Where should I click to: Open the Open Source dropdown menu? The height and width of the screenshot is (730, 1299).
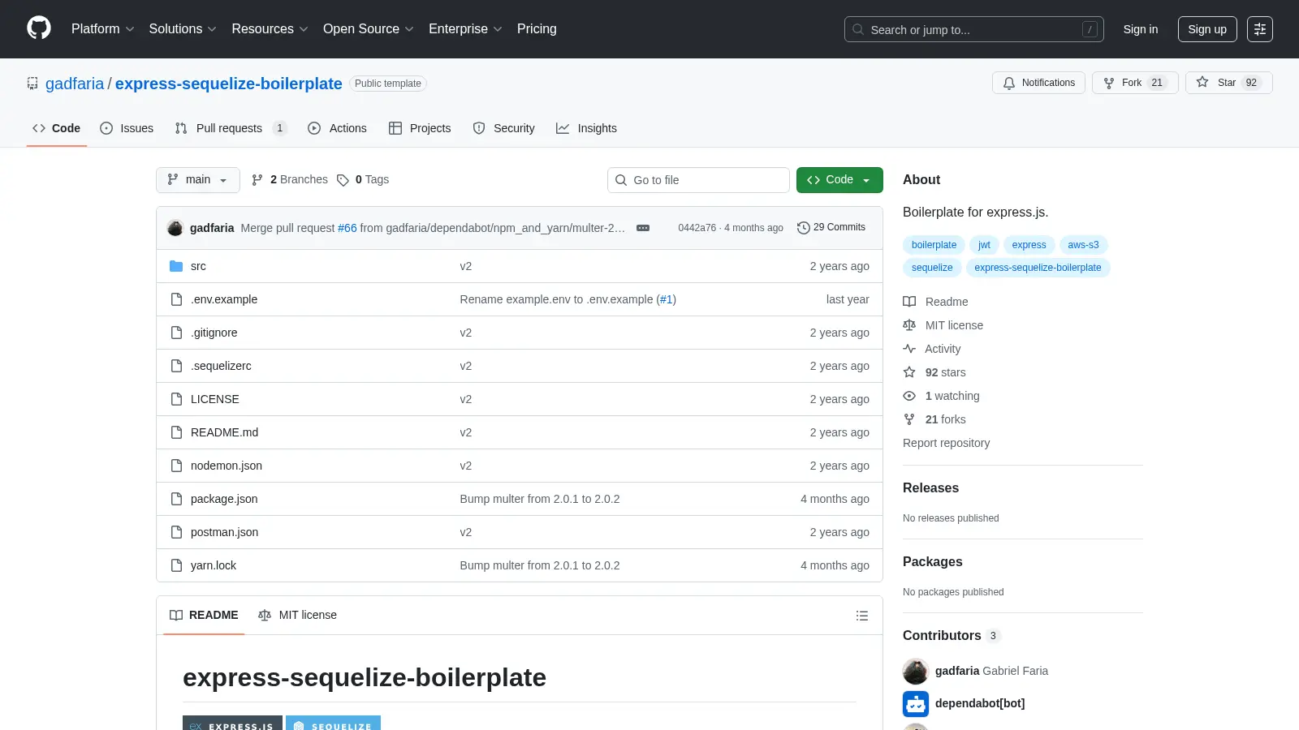point(369,29)
